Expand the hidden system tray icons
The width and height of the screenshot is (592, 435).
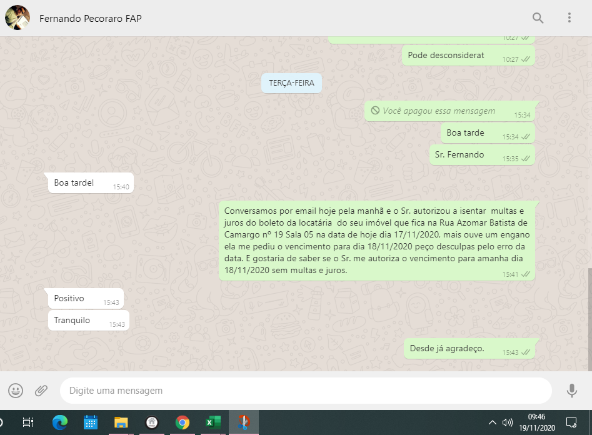point(493,422)
